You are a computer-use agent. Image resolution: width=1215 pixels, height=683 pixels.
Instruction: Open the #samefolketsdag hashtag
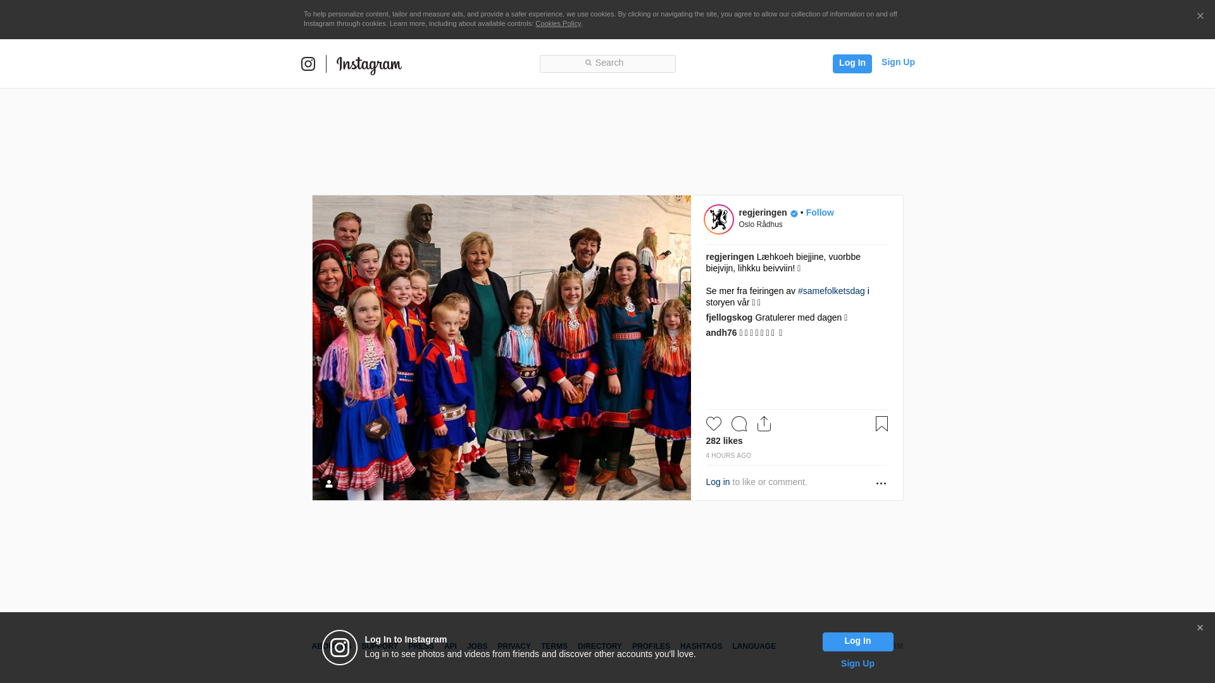click(x=832, y=291)
